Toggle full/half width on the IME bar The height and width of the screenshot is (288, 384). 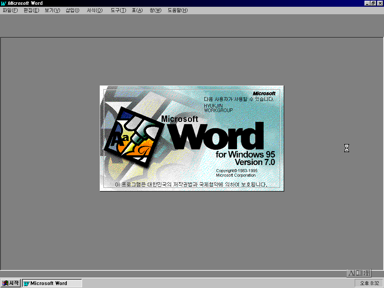pos(359,273)
